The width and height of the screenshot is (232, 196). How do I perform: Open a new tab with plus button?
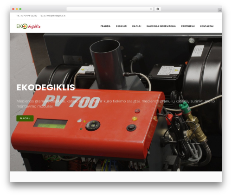tap(220, 10)
